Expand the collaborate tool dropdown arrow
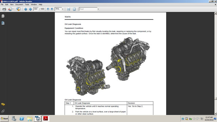 pos(13,9)
